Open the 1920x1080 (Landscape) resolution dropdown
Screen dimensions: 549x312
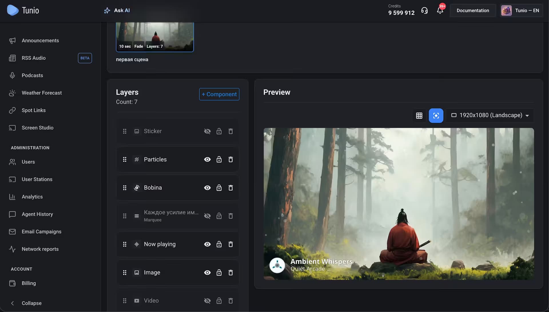pos(490,115)
